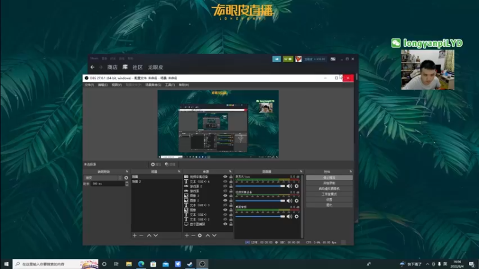The width and height of the screenshot is (479, 269).
Task: Click the first mixer channel volume slider
Action: click(260, 186)
